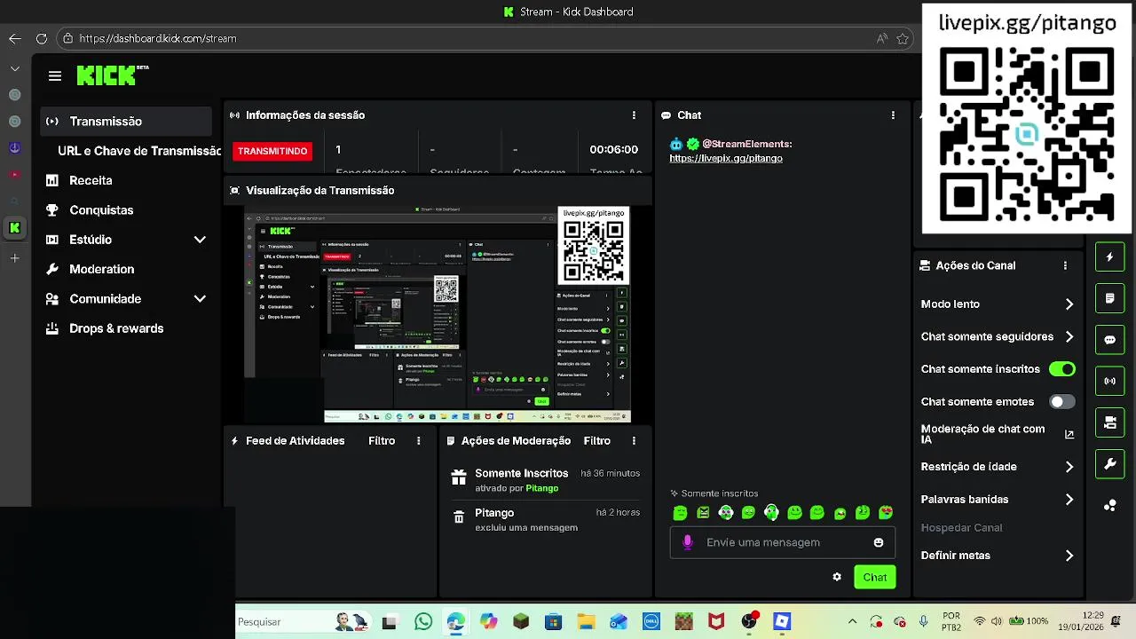Open the Moderation page
The width and height of the screenshot is (1136, 639).
(101, 269)
